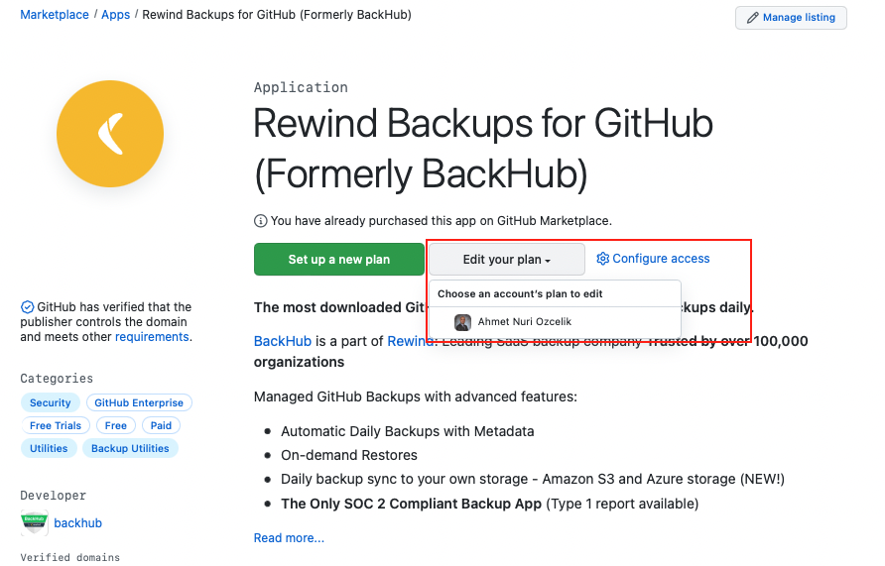Expand the Edit your plan dropdown
Viewport: 885px width, 566px height.
click(x=506, y=260)
